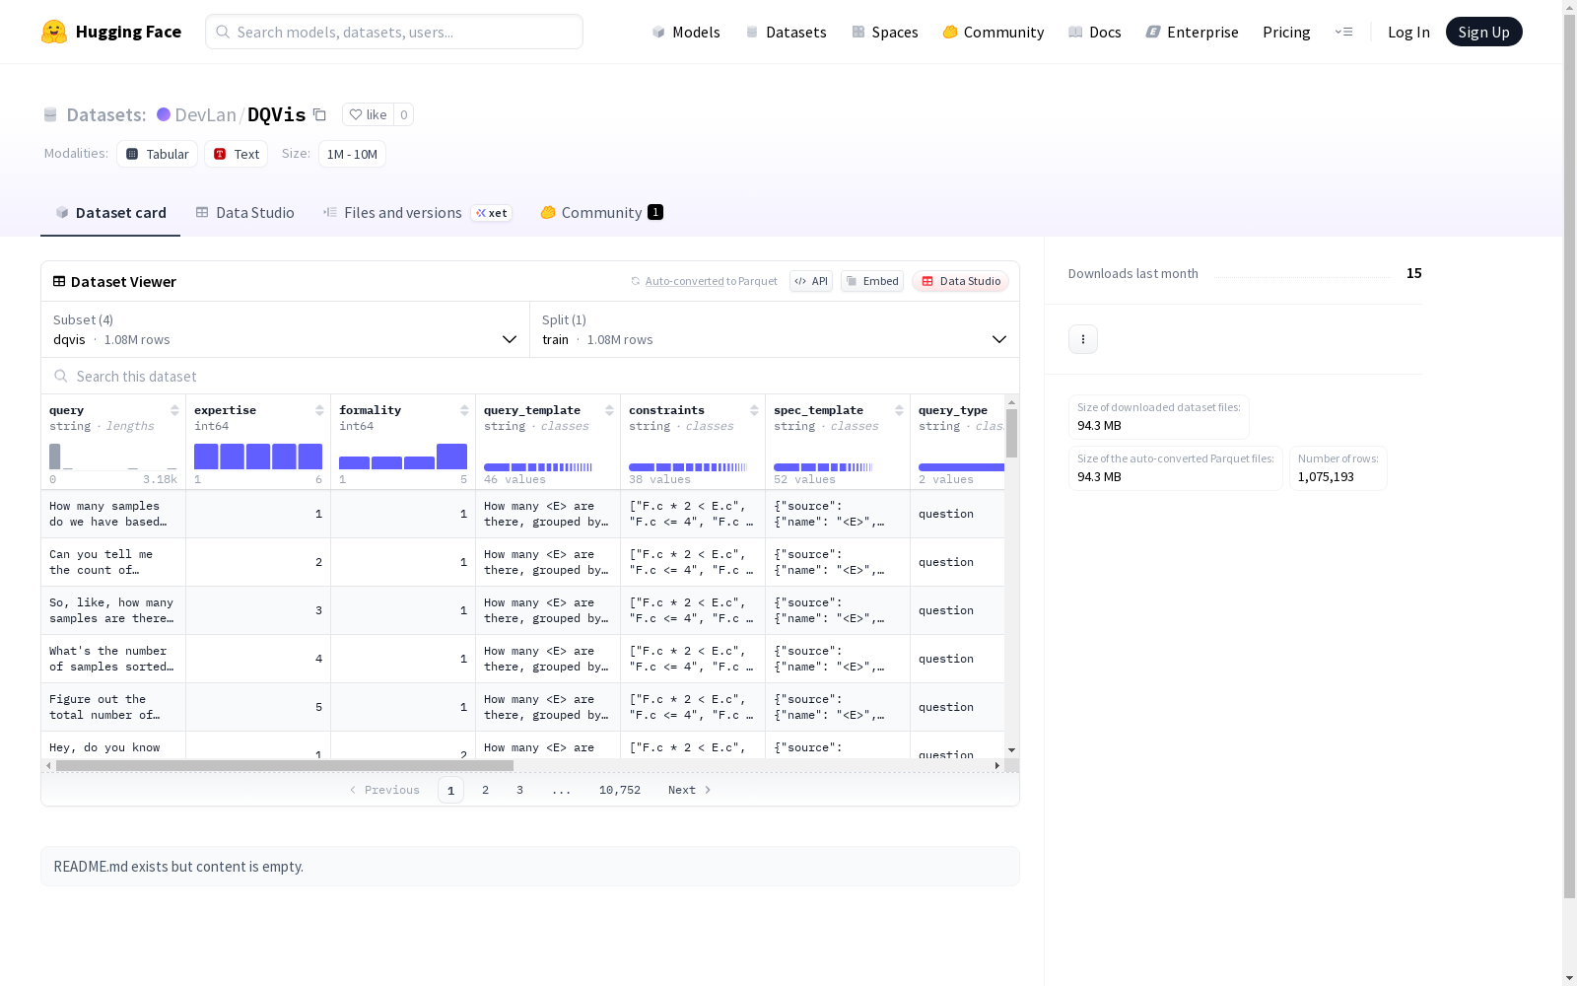Image resolution: width=1577 pixels, height=986 pixels.
Task: Click the DQVis dataset title
Action: tap(276, 114)
